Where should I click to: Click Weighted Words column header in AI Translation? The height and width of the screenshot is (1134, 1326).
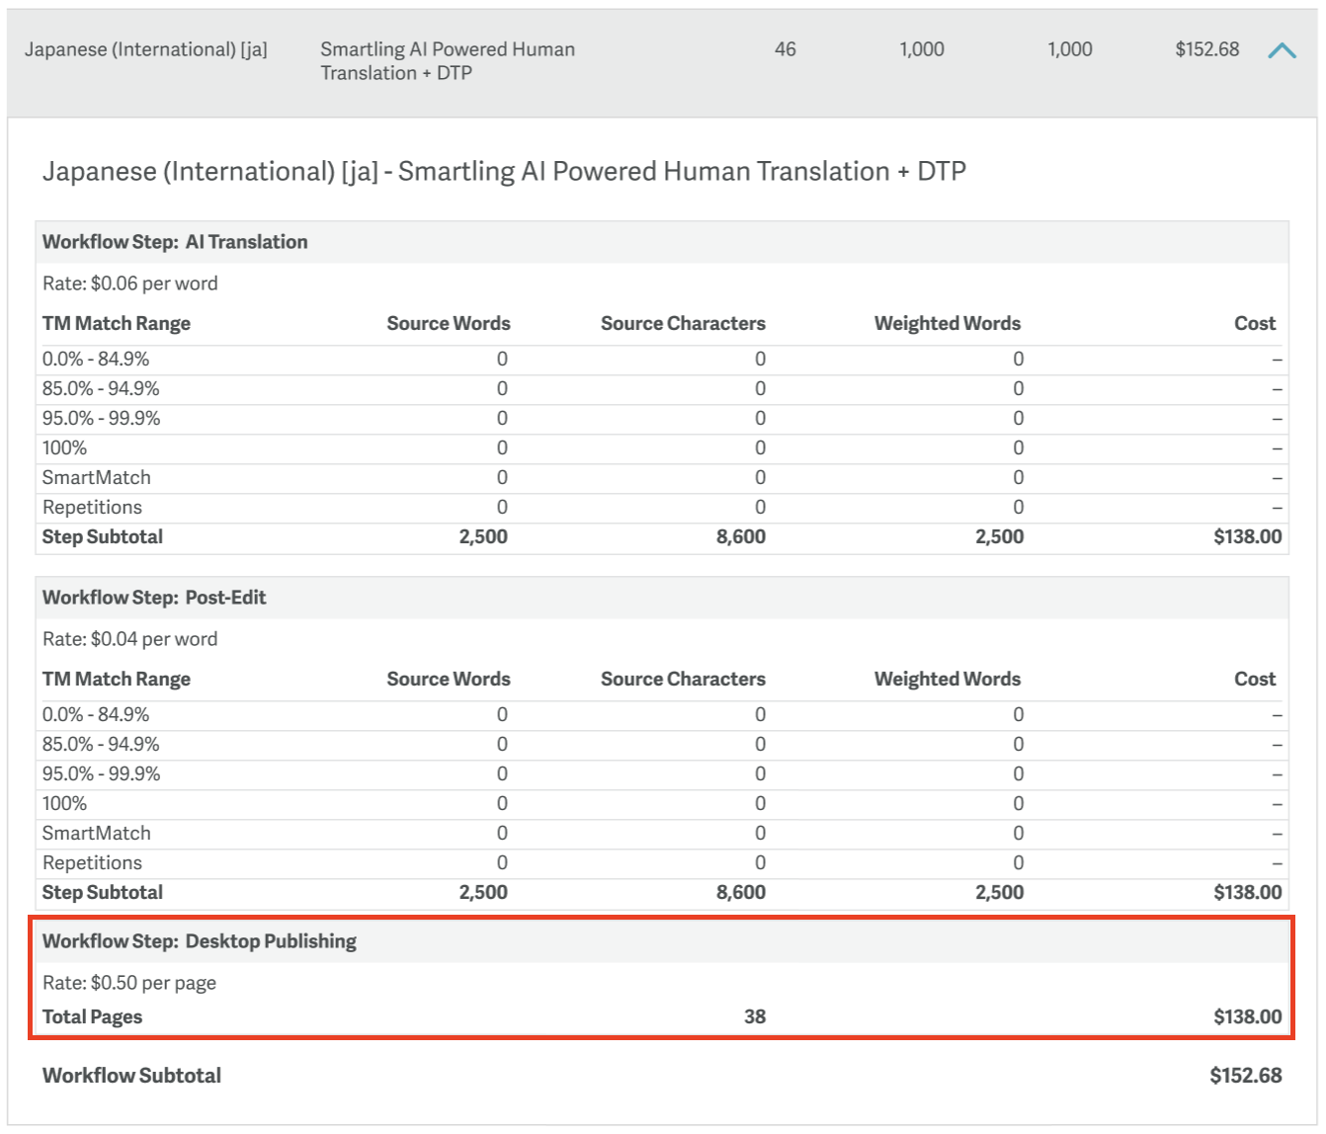pos(947,324)
